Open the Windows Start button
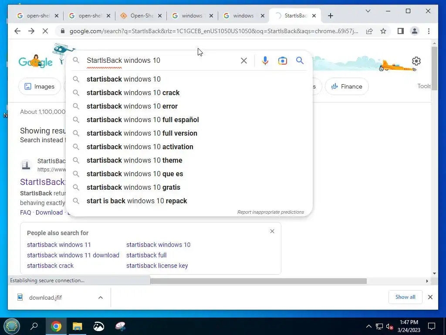Screen dimensions: 446x335 click(x=12, y=326)
